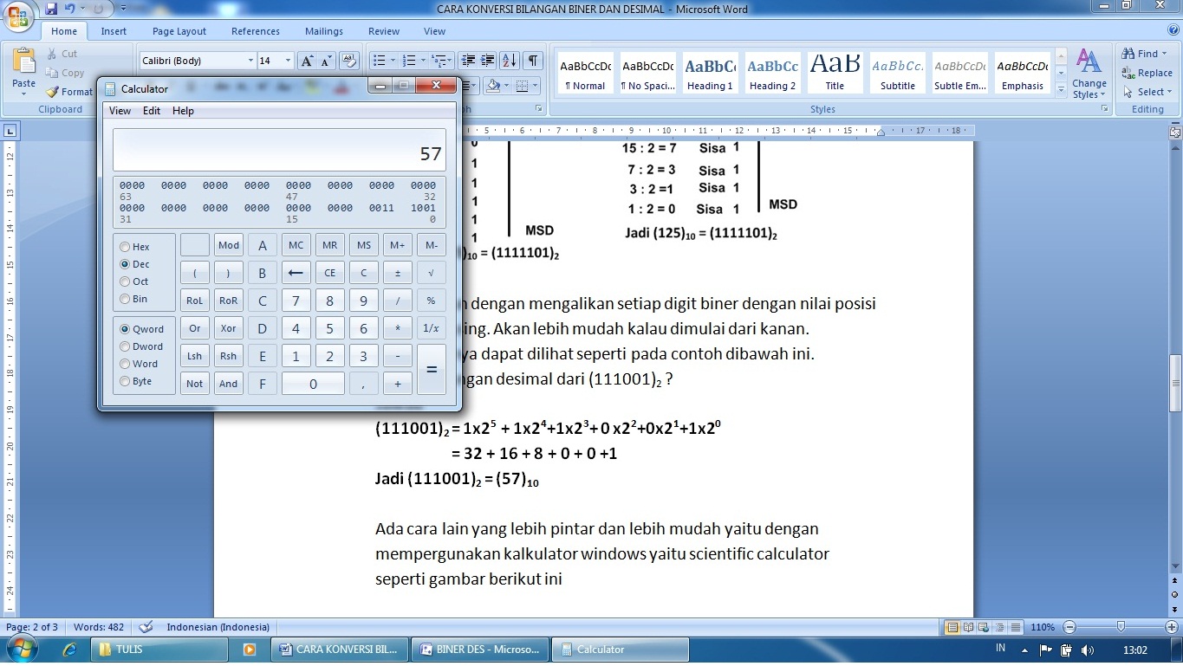Click the Mod button in Calculator

click(229, 245)
